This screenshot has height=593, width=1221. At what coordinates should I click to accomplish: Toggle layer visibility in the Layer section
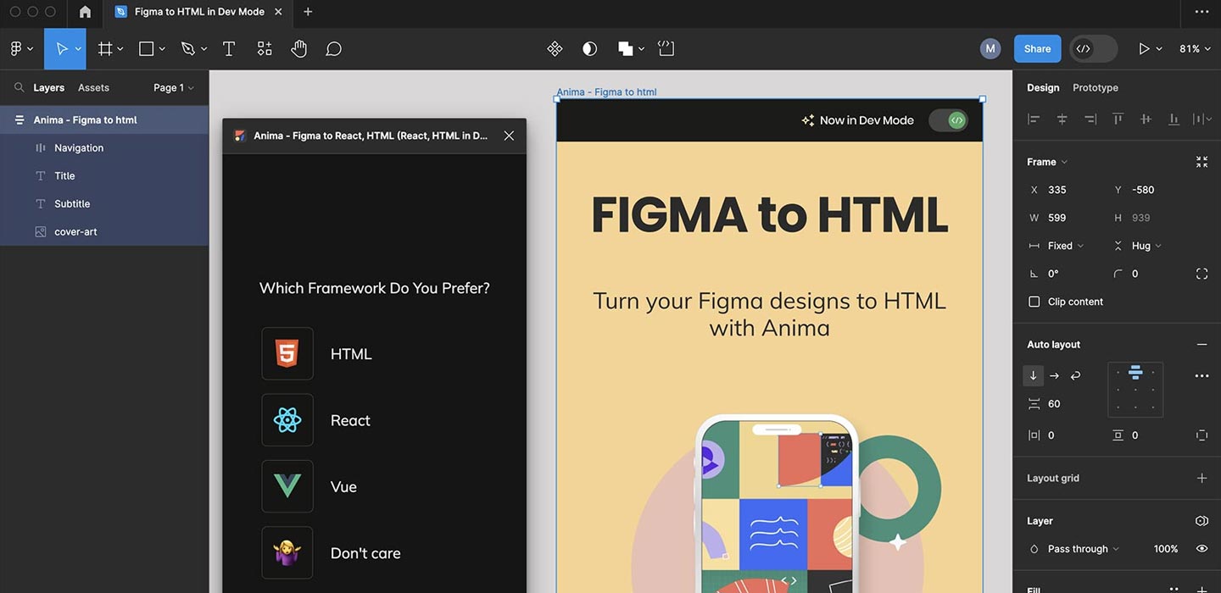point(1201,548)
